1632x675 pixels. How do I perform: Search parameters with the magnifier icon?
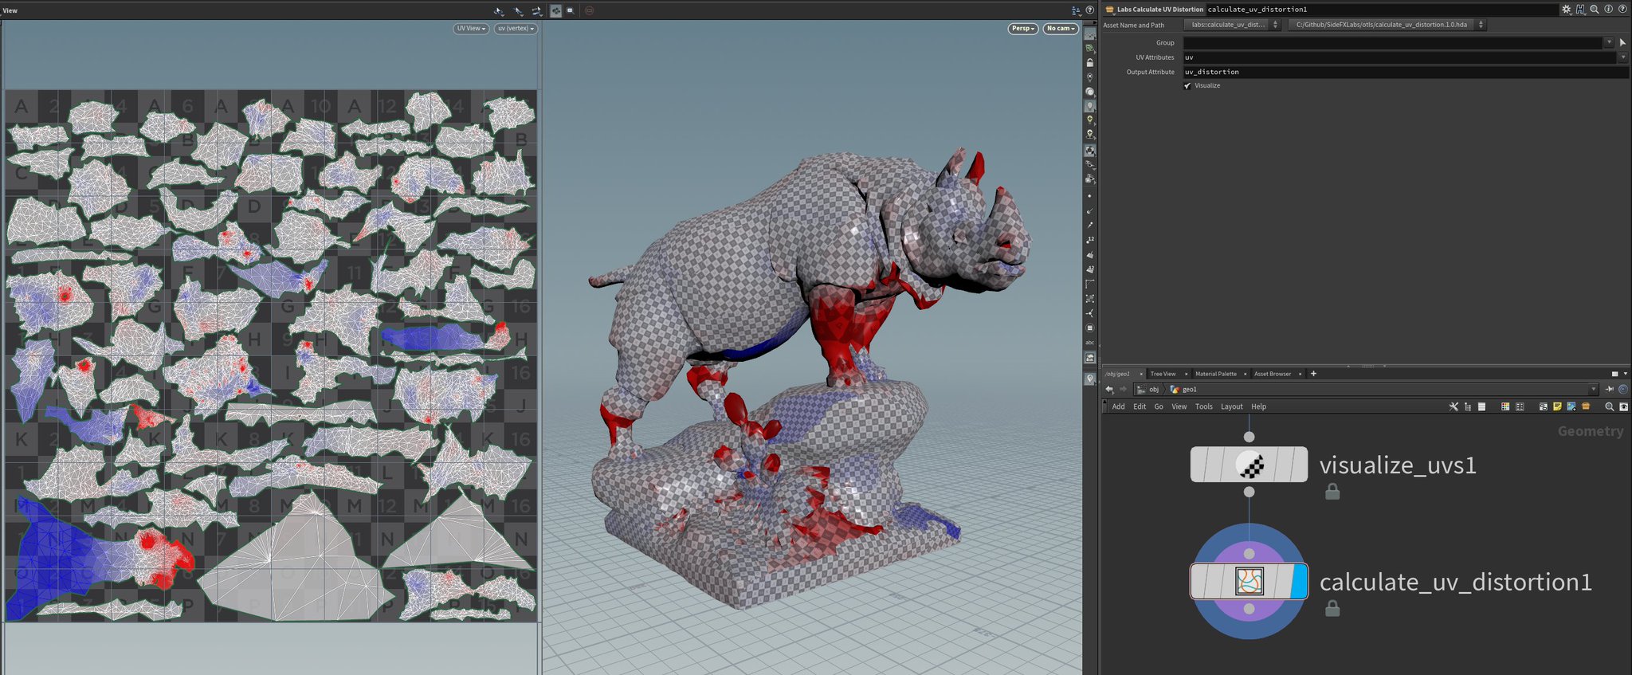coord(1595,10)
